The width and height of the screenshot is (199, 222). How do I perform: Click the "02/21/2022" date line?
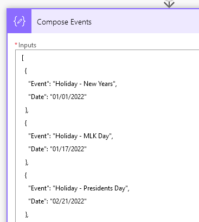point(57,201)
